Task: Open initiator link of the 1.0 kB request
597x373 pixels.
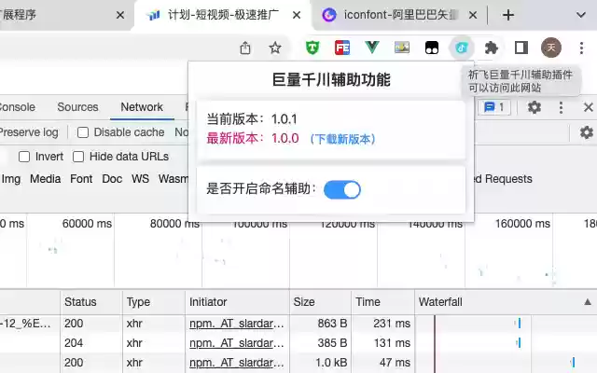Action: pos(236,363)
